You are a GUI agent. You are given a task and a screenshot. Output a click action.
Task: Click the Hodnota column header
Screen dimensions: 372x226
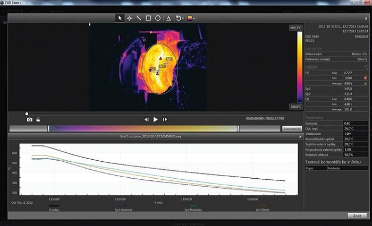pyautogui.click(x=348, y=168)
